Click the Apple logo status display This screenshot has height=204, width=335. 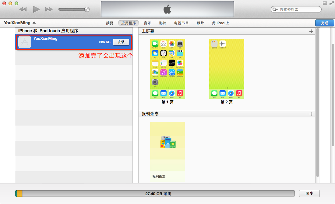167,9
